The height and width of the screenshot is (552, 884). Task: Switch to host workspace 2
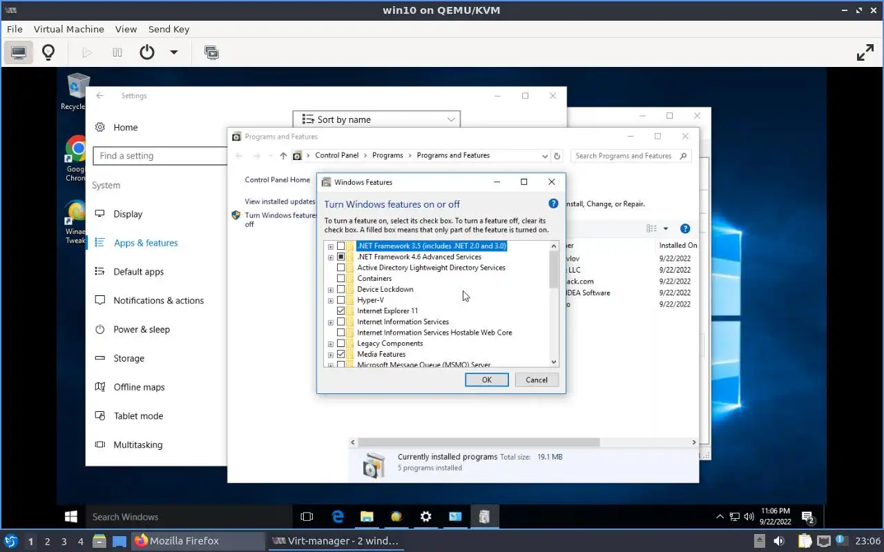(x=48, y=541)
